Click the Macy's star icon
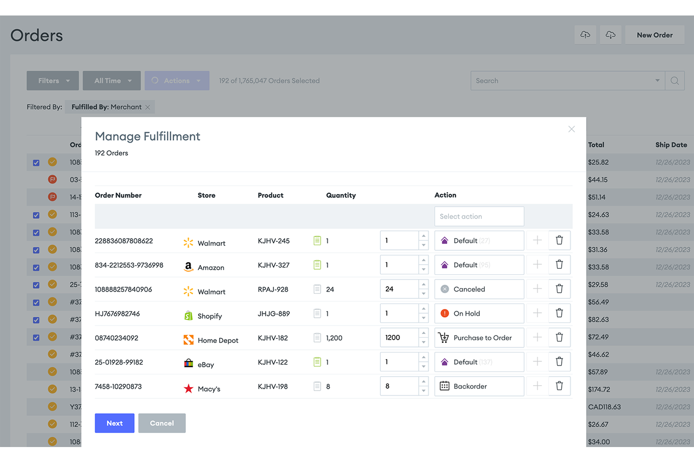This screenshot has height=463, width=694. 188,388
